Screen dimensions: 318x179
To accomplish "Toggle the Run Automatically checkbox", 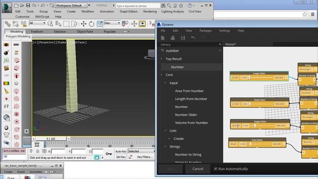I will [x=215, y=169].
